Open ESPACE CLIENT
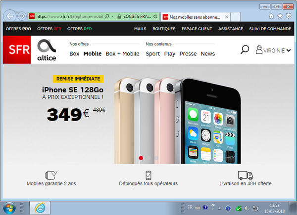Screen dimensions: 297x215 [197, 29]
